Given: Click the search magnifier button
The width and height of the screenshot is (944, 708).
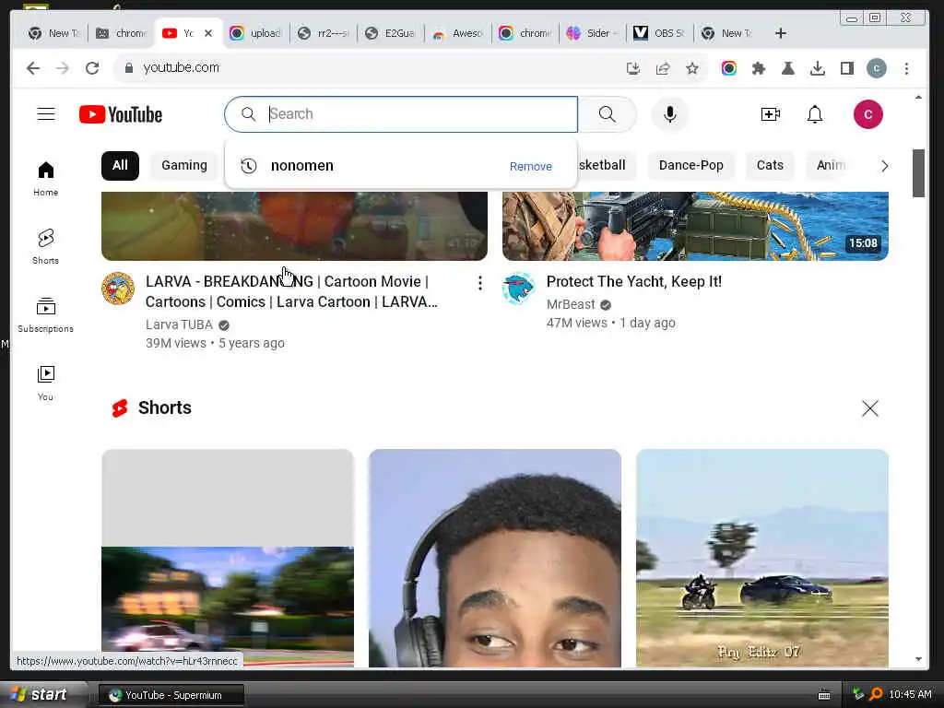Looking at the screenshot, I should [x=607, y=113].
